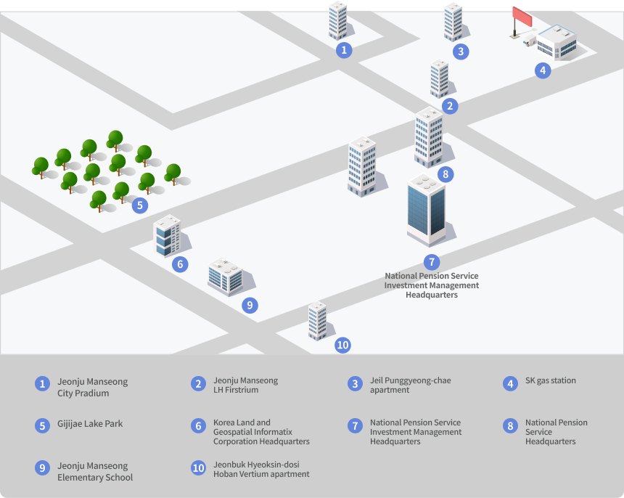Screen dimensions: 624x498
Task: Click map marker number 10 on map
Action: click(x=342, y=345)
